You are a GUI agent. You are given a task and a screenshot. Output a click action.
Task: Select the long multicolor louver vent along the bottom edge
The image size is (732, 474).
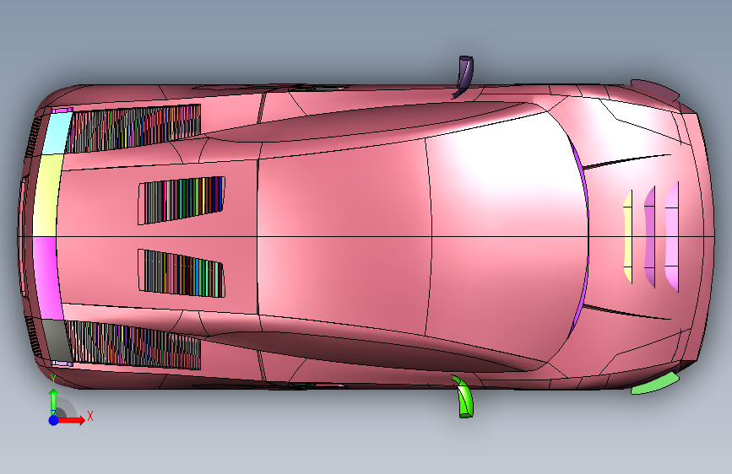point(133,345)
